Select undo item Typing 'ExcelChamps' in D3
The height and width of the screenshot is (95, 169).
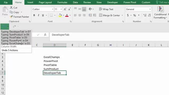[16, 44]
